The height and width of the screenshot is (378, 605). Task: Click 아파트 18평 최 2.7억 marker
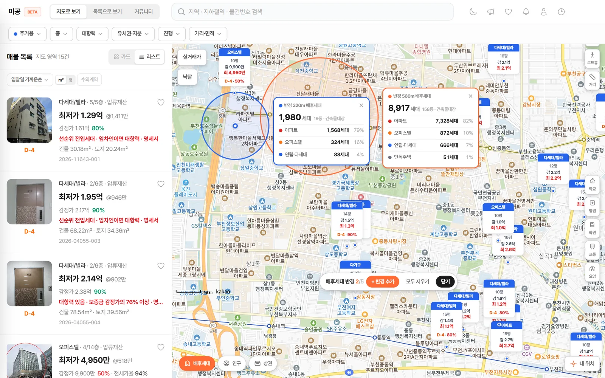click(x=506, y=336)
